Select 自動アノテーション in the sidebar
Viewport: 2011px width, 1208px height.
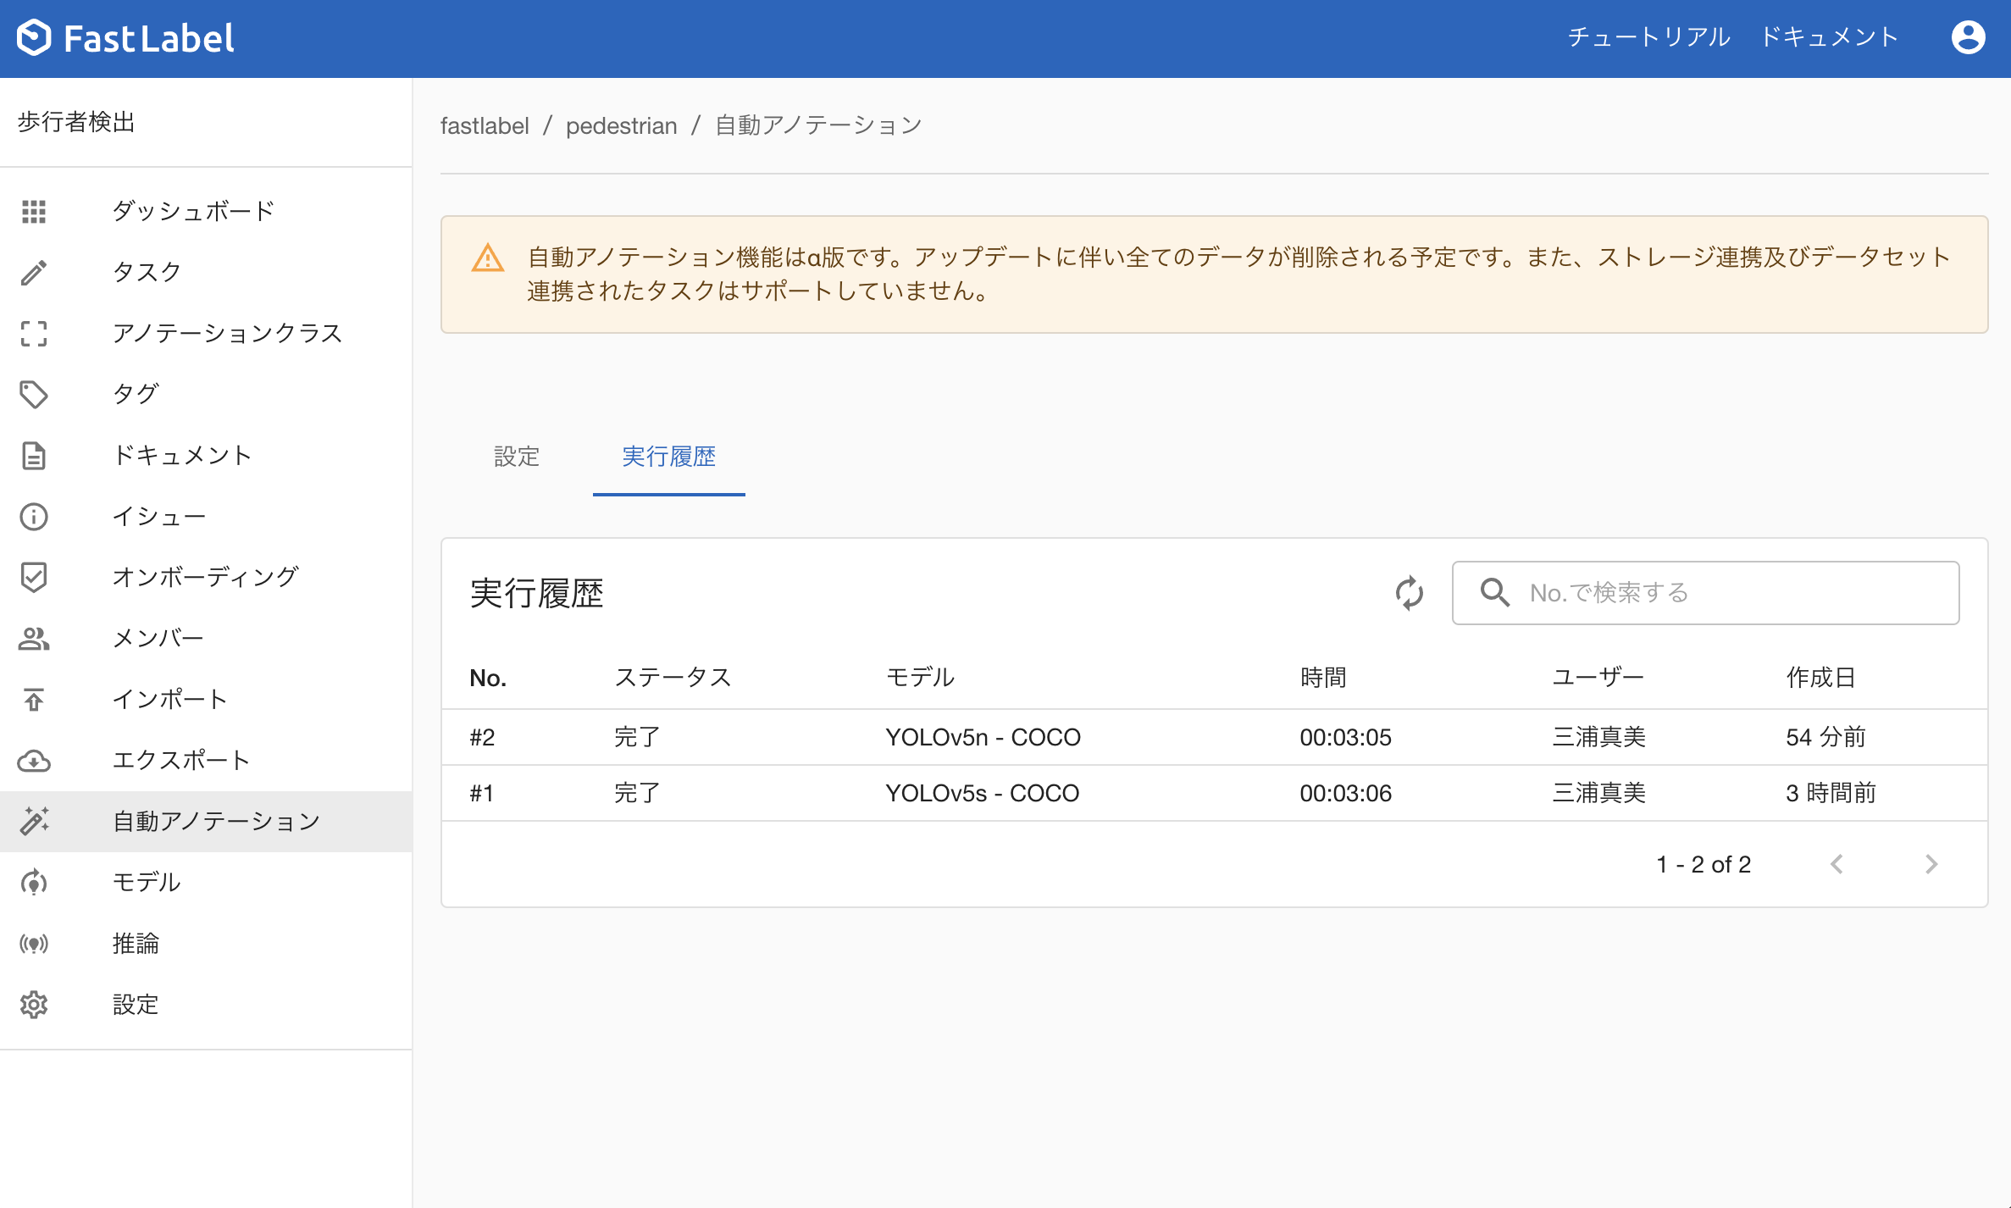[x=206, y=821]
